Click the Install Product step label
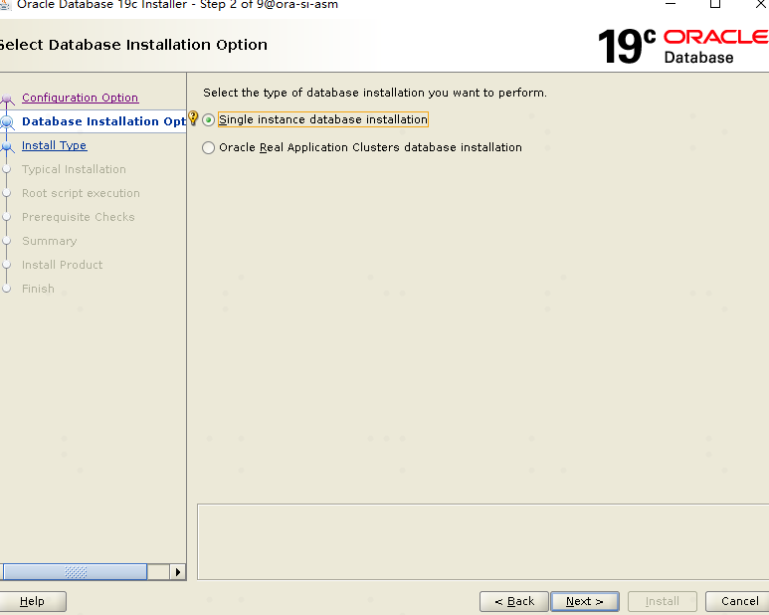The image size is (769, 615). coord(63,265)
